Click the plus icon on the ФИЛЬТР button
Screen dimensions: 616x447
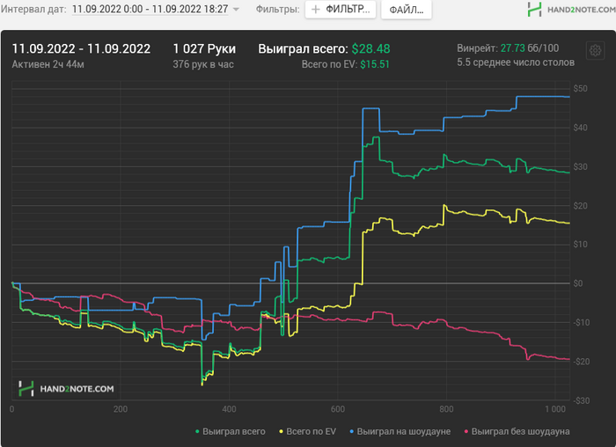pyautogui.click(x=315, y=10)
